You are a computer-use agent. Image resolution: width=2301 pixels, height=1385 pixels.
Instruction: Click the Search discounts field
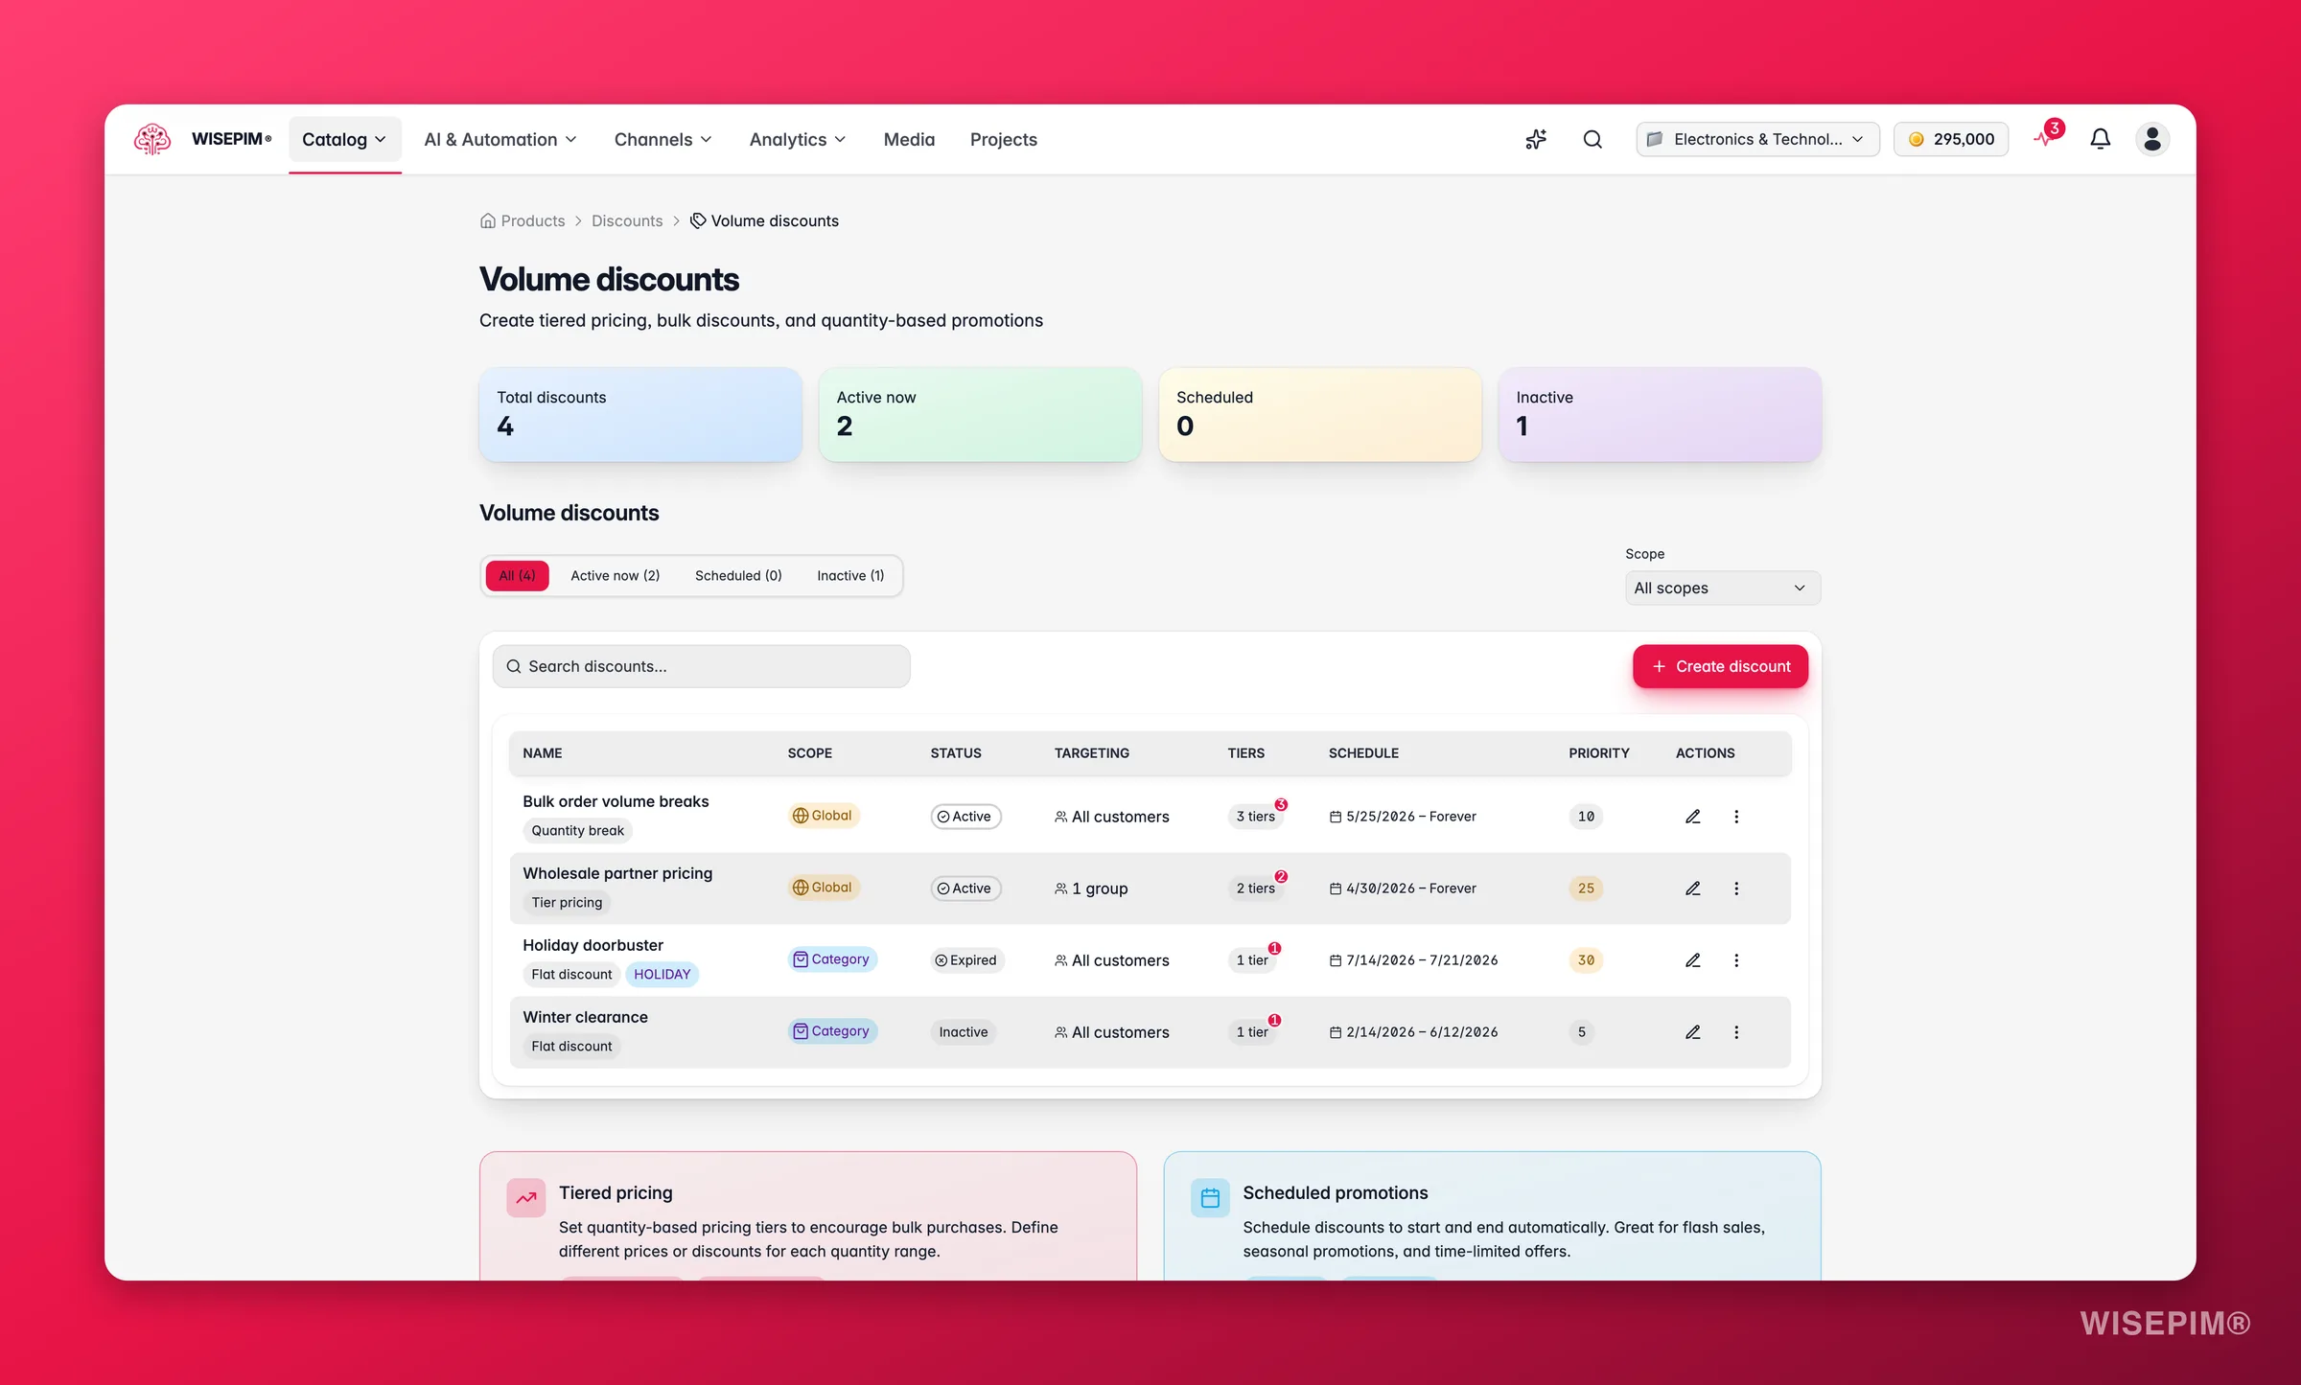pos(701,666)
